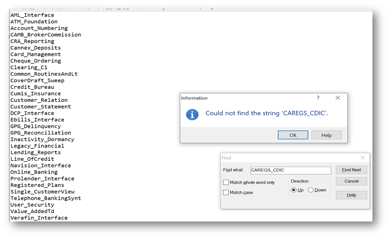Select the Up direction radio button

coord(294,190)
